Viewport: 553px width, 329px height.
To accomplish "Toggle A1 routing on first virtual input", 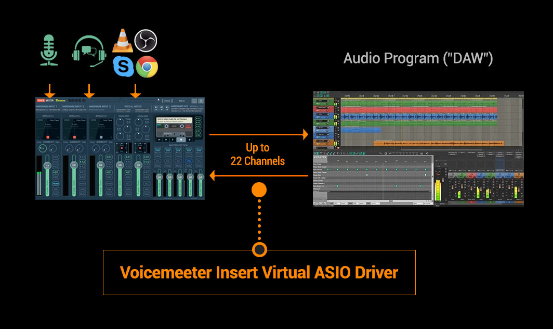I will pyautogui.click(x=128, y=157).
